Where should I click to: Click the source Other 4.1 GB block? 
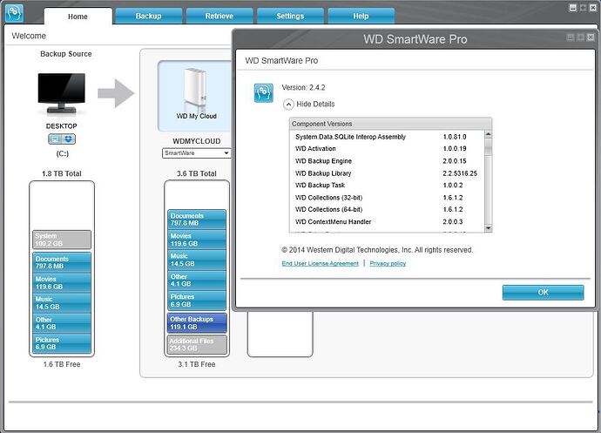click(62, 323)
